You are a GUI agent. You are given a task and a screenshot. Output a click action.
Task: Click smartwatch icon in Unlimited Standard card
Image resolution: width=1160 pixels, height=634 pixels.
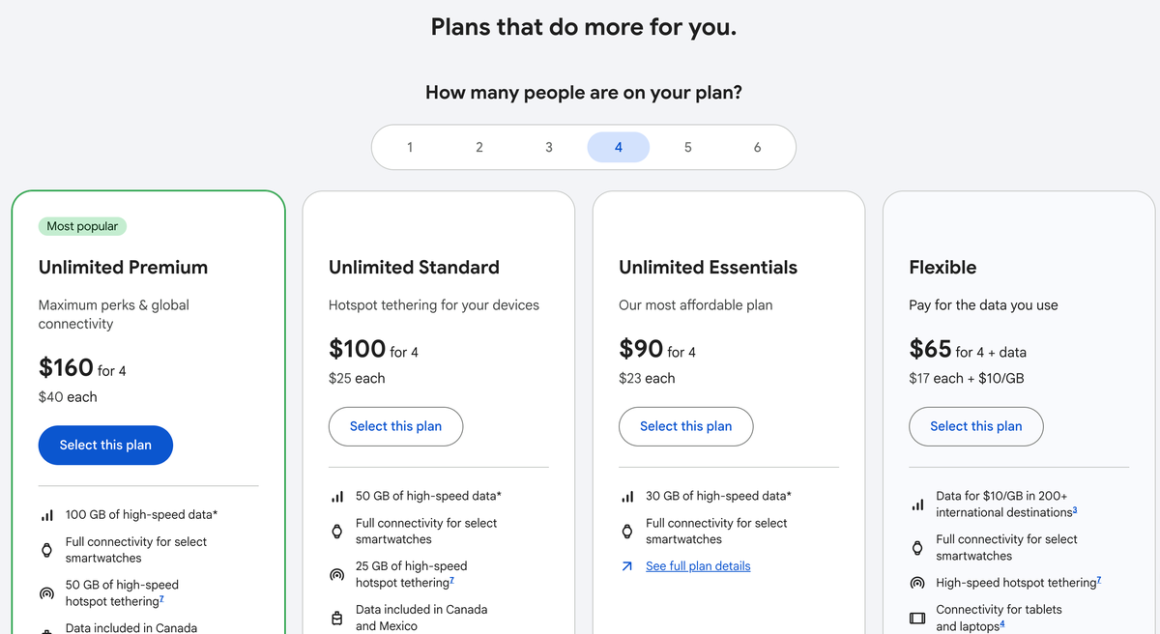pos(336,531)
